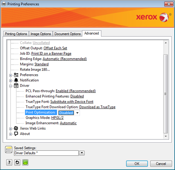Click the Substitute with Device Font link
Viewport: 175px width, 170px height.
coord(72,102)
